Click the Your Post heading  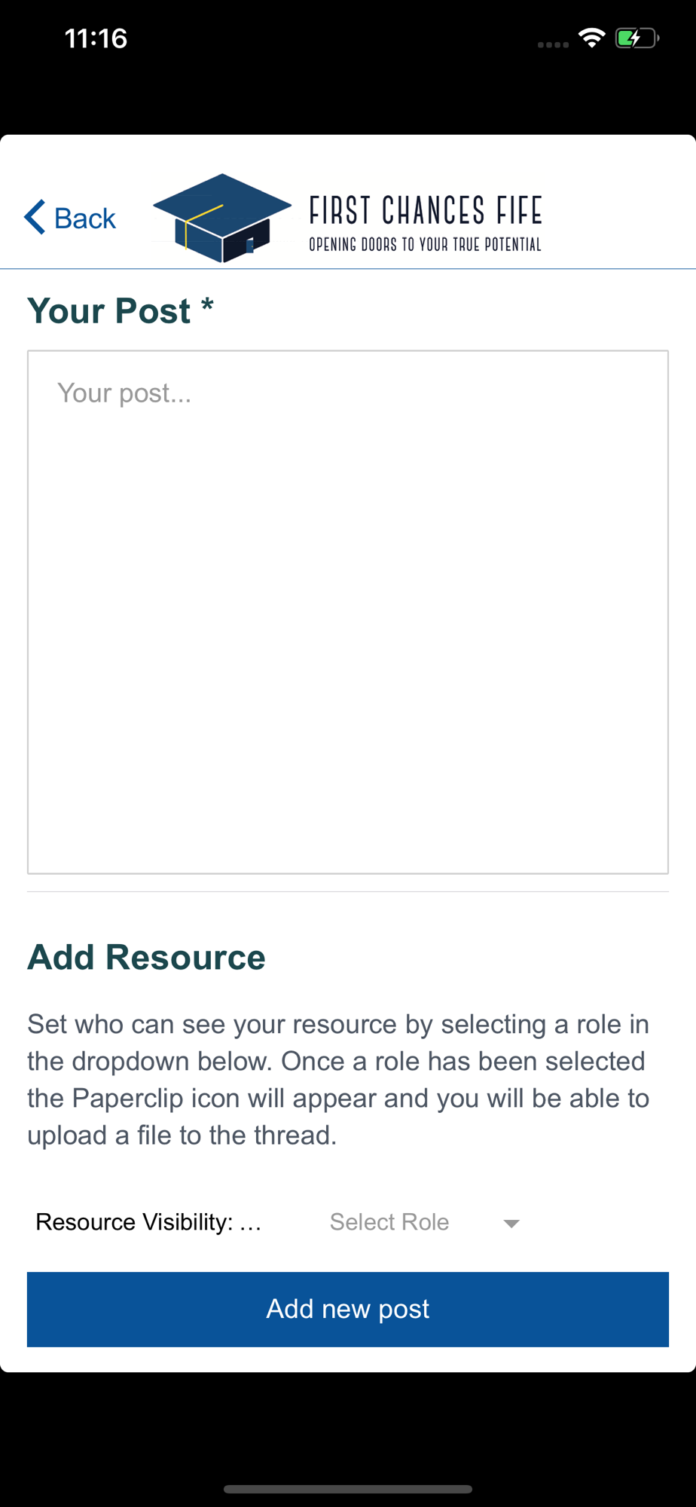pyautogui.click(x=121, y=310)
